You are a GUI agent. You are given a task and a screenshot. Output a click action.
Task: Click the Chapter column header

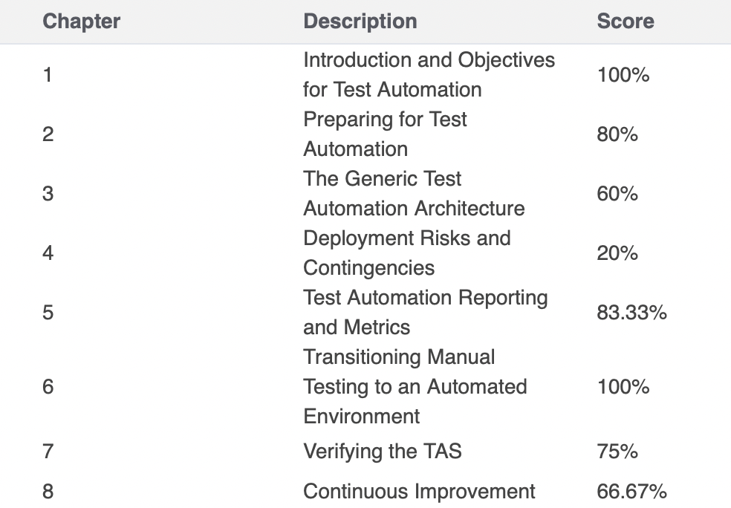point(81,21)
